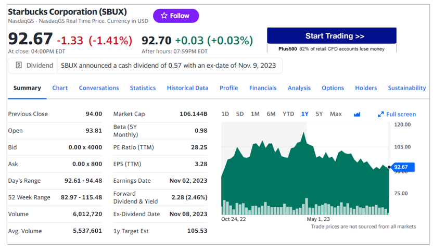This screenshot has width=433, height=251.
Task: Set chart range to 5D
Action: coord(240,114)
